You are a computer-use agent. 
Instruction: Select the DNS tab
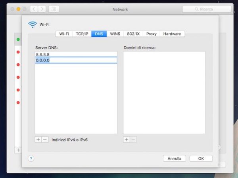pyautogui.click(x=99, y=34)
